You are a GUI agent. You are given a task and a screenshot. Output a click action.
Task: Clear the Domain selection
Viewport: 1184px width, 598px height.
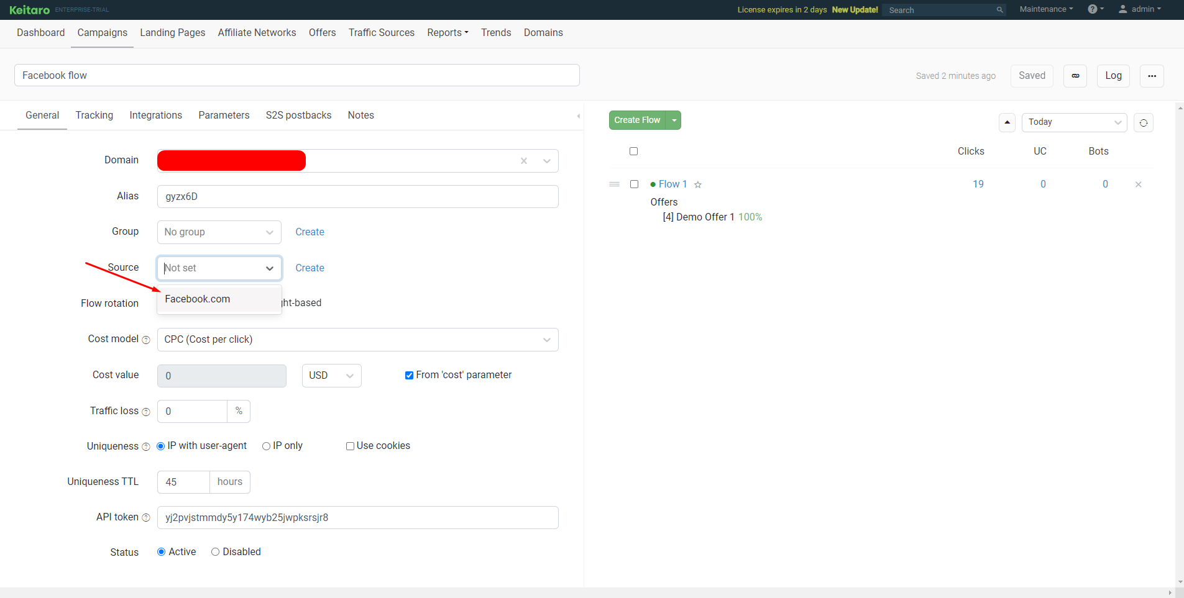[x=524, y=161]
